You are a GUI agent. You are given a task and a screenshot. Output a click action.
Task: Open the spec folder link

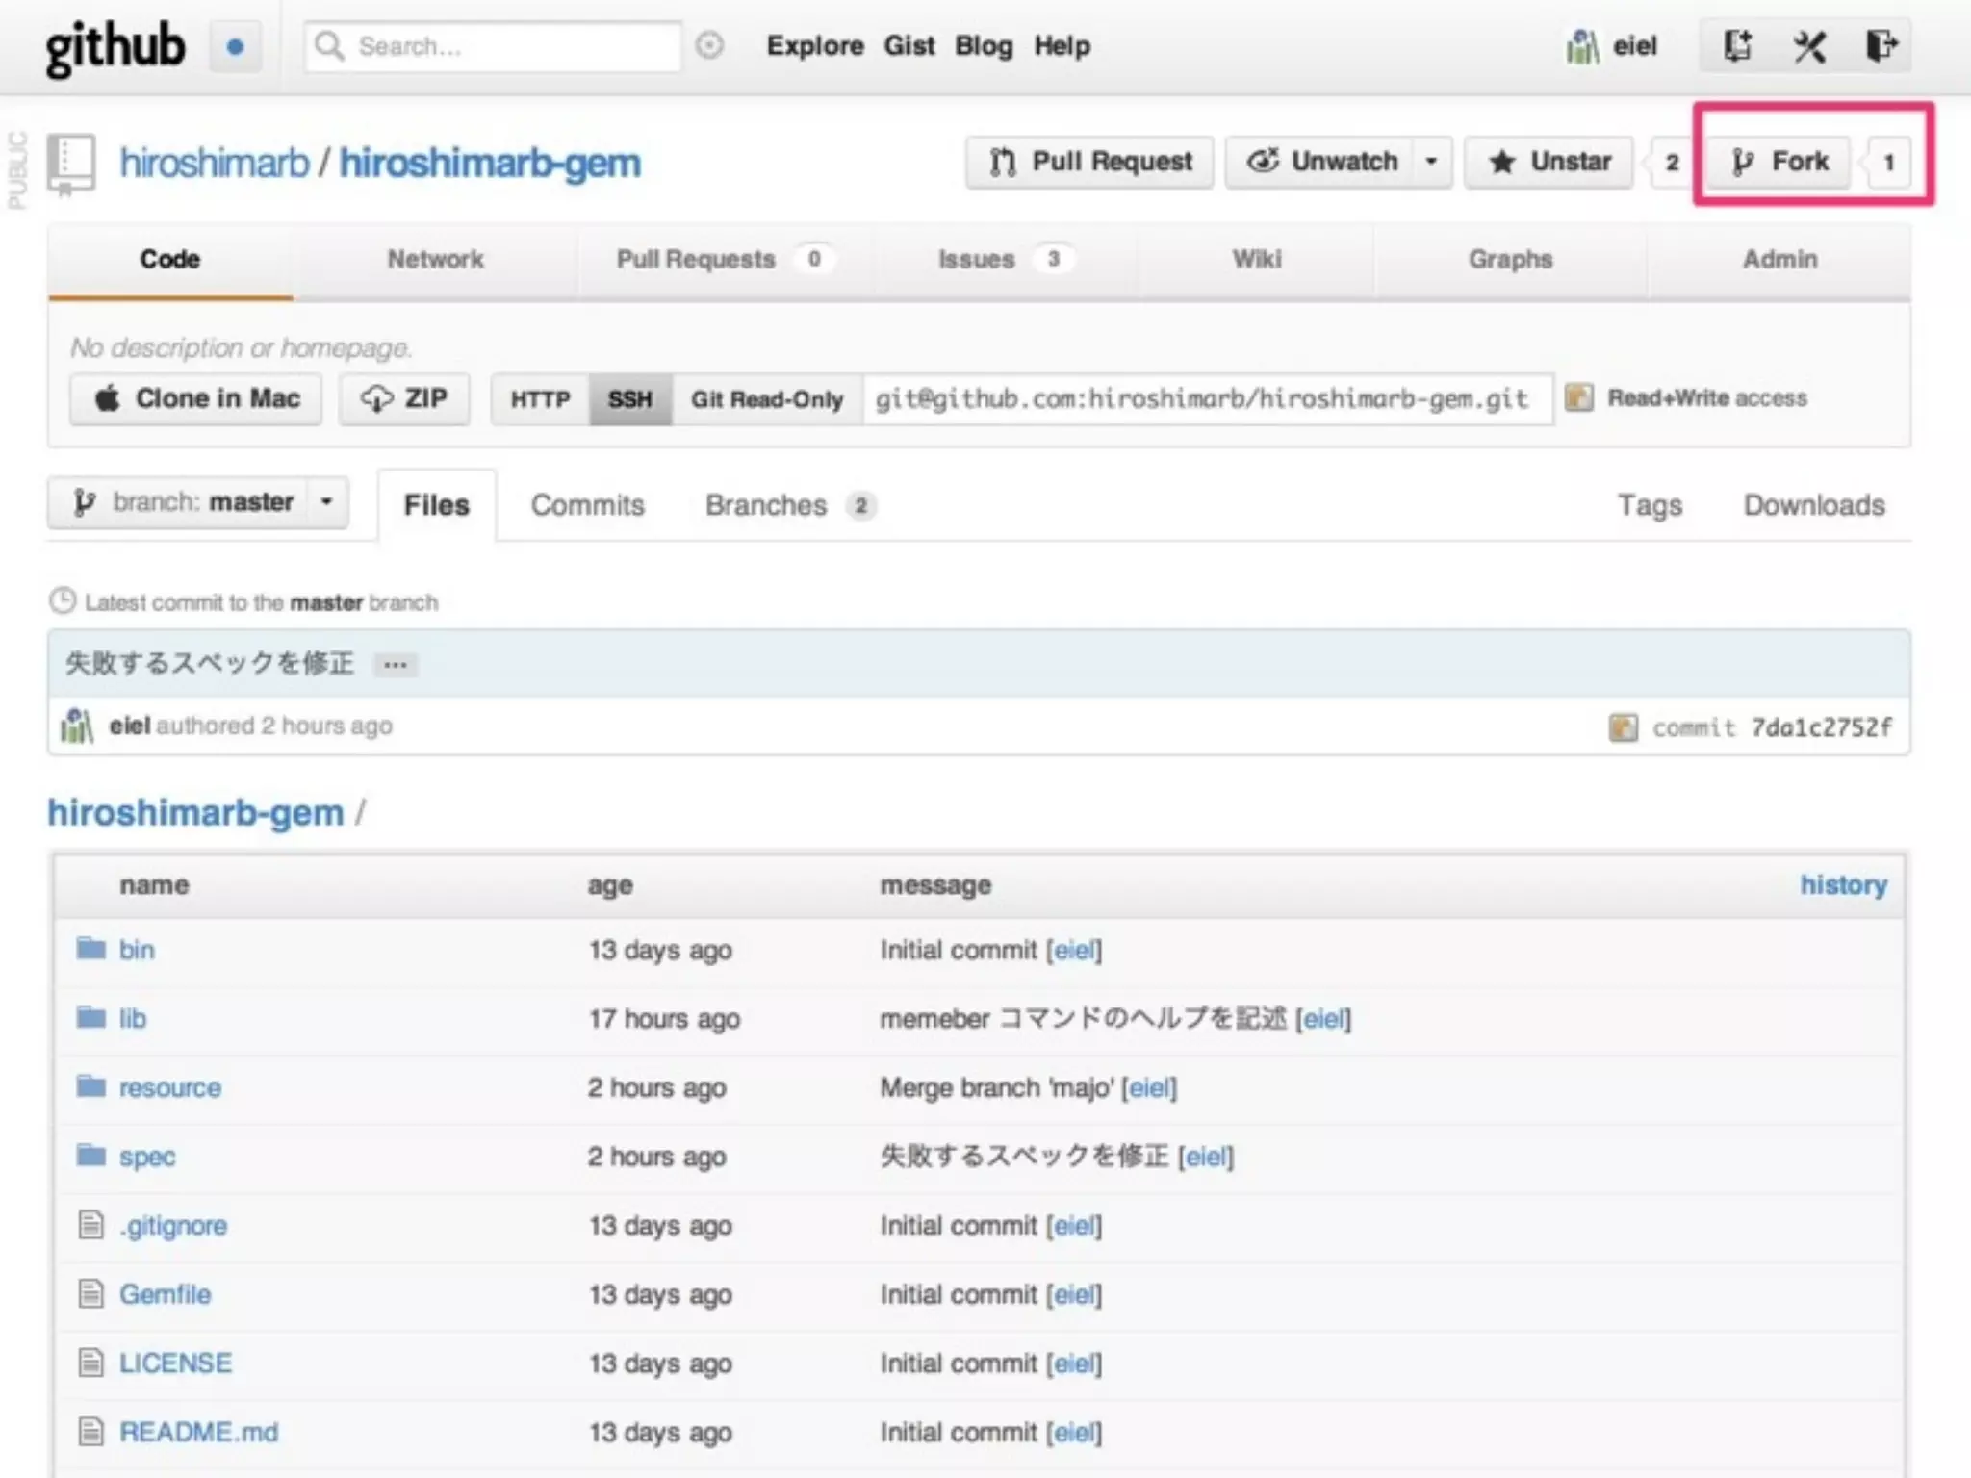[146, 1157]
